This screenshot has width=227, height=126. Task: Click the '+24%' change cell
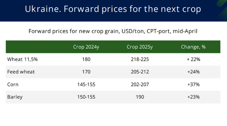(x=193, y=72)
